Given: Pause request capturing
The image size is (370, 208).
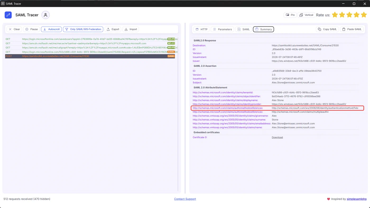Looking at the screenshot, I should click(x=31, y=29).
